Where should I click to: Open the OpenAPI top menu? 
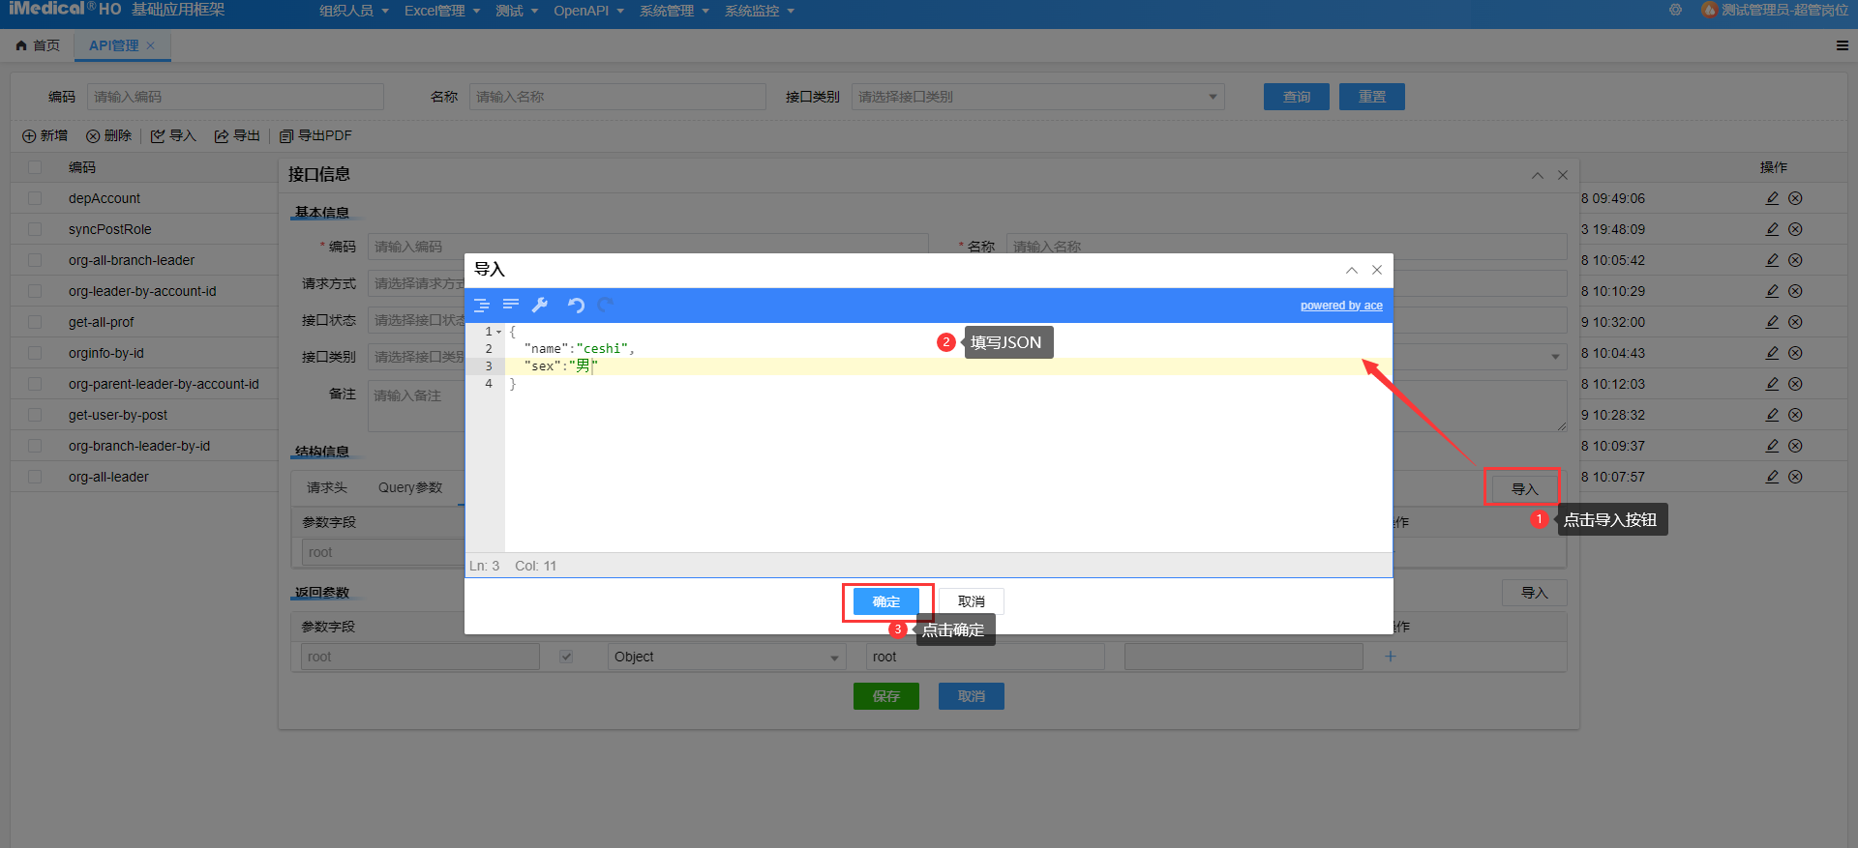click(587, 11)
